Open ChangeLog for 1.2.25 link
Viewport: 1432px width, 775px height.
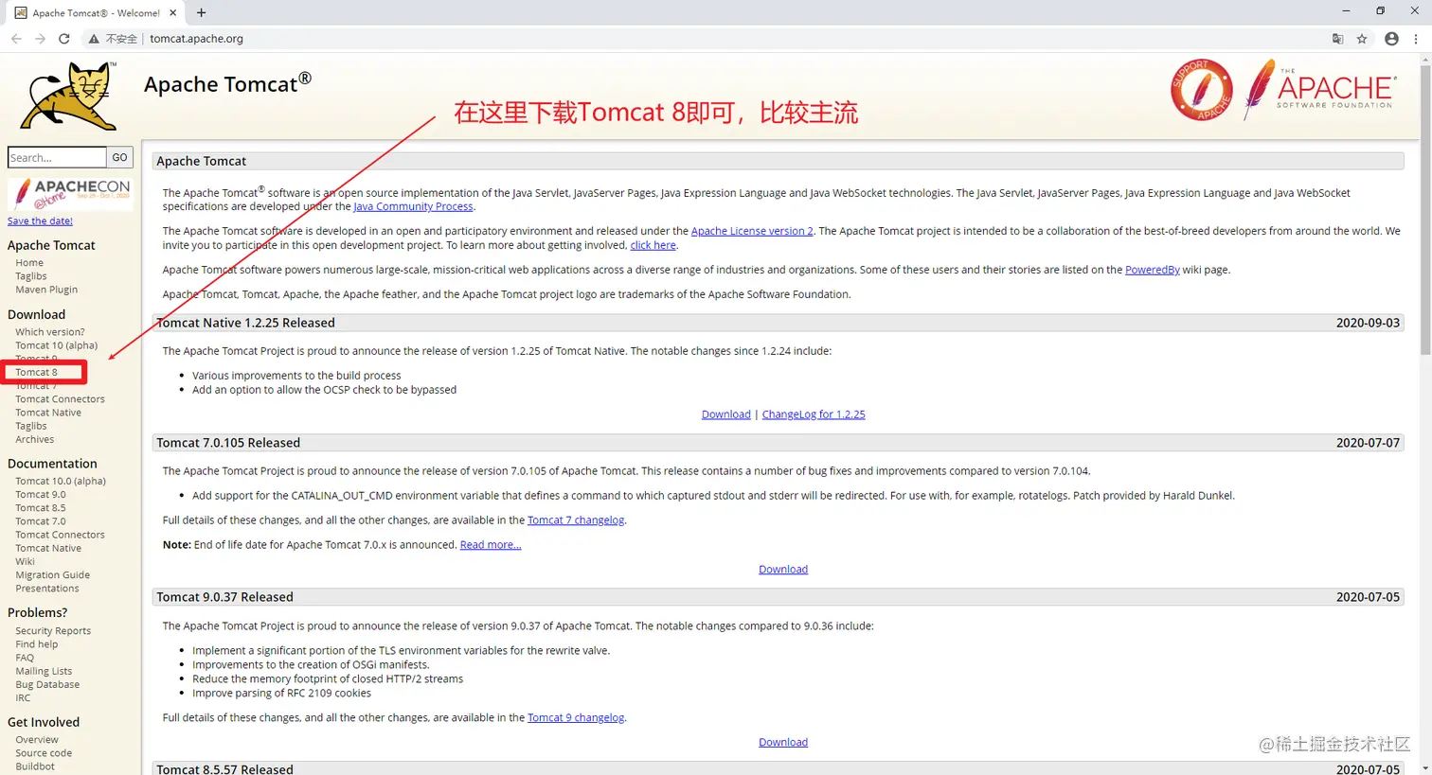pyautogui.click(x=814, y=414)
